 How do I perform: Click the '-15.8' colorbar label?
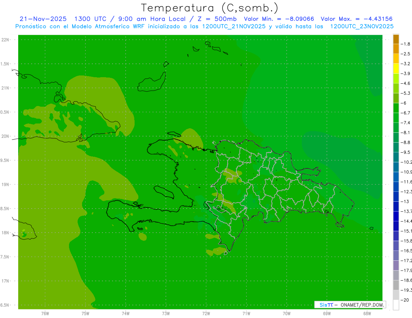pos(407,241)
